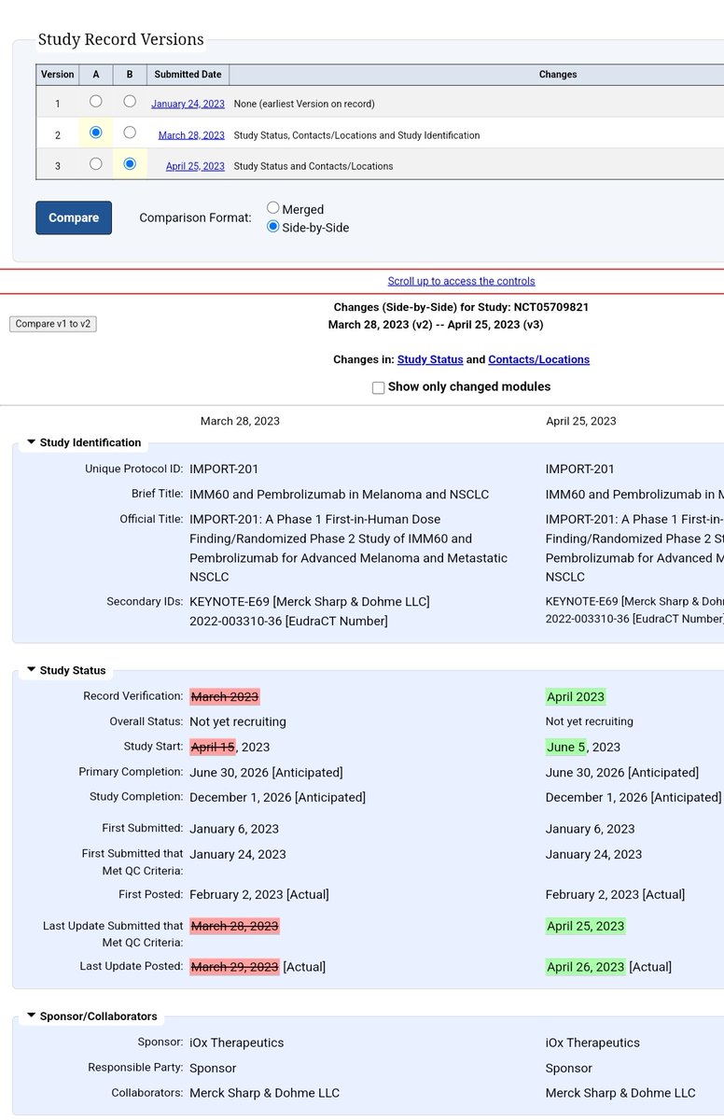Click IMPORT-201 protocol ID in left column
Image resolution: width=724 pixels, height=1120 pixels.
click(224, 469)
